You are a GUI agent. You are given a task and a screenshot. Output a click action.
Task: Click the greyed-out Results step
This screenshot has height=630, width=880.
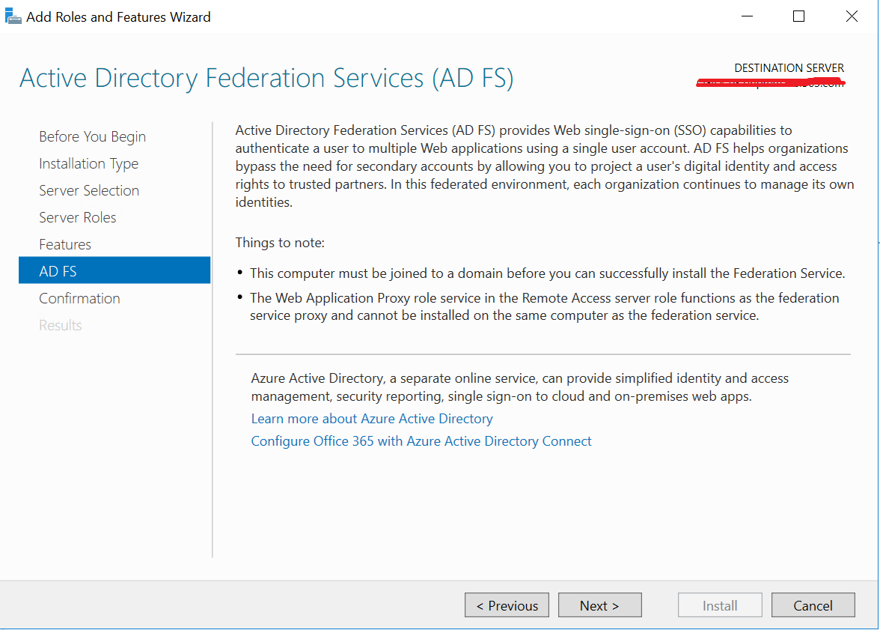point(61,325)
